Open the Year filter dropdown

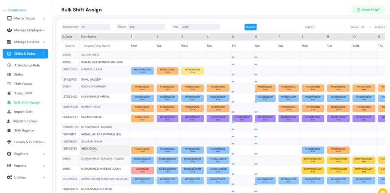(200, 27)
